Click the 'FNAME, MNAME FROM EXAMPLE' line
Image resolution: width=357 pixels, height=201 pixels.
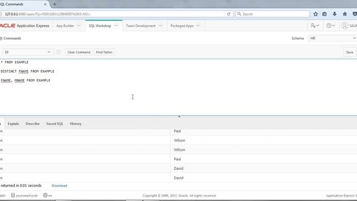[x=25, y=80]
